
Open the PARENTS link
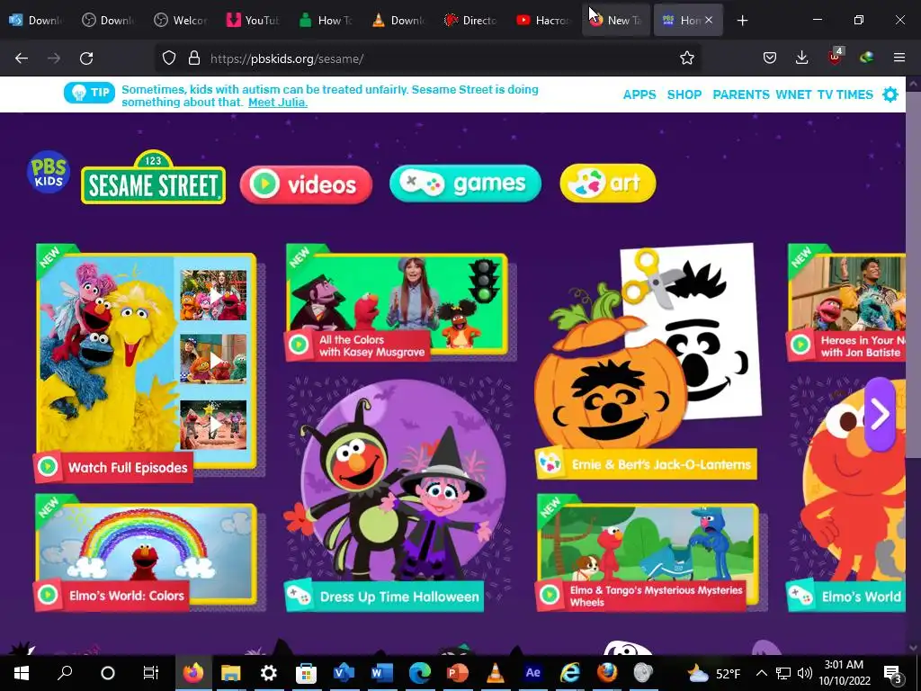(741, 94)
